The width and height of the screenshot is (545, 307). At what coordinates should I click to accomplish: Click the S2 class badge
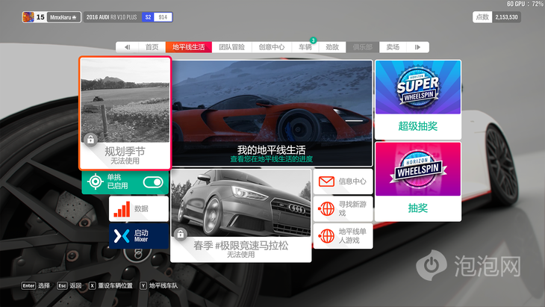(148, 17)
